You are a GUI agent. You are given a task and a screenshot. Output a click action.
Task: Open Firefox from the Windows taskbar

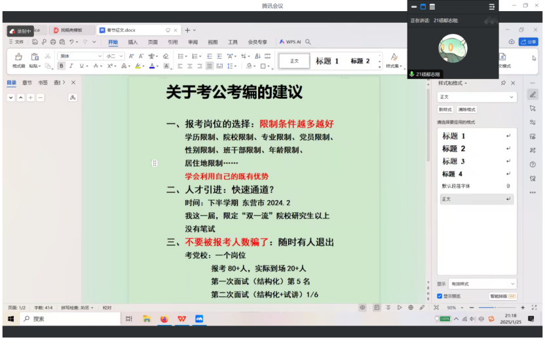[164, 318]
